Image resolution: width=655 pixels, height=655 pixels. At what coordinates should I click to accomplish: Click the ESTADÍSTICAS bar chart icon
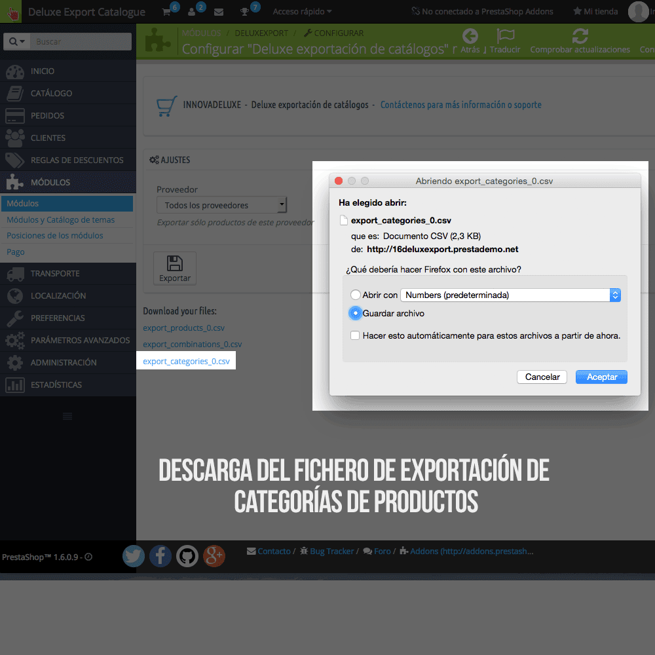click(15, 384)
